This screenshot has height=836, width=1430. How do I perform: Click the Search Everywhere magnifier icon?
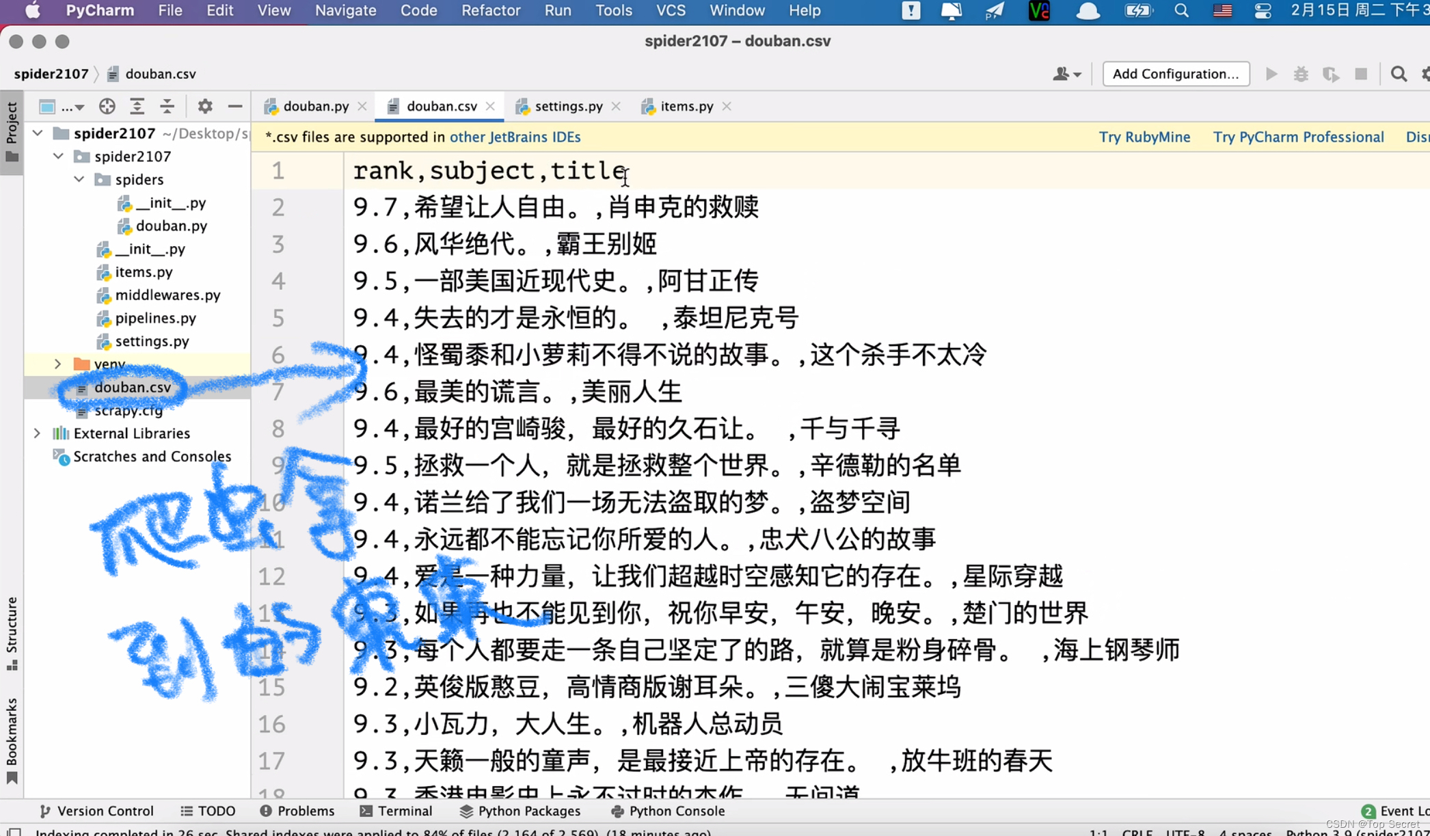[x=1398, y=74]
